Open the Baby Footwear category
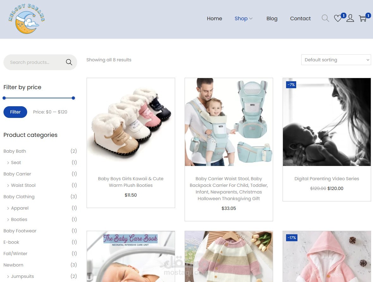This screenshot has height=282, width=373. tap(20, 231)
